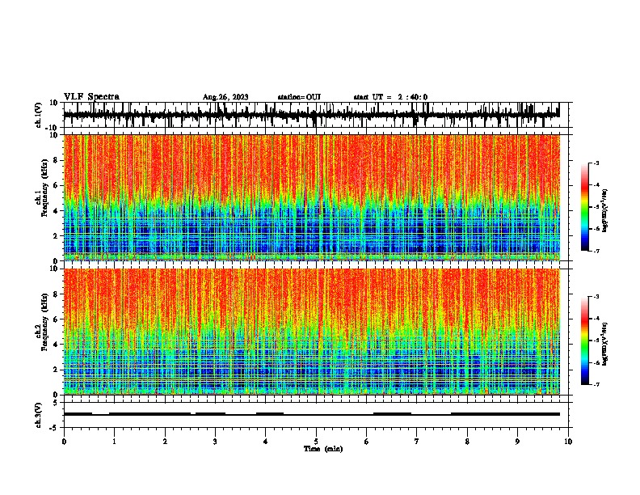The image size is (640, 495).
Task: Click the ch.2 frequency spectrogram
Action: 311,332
